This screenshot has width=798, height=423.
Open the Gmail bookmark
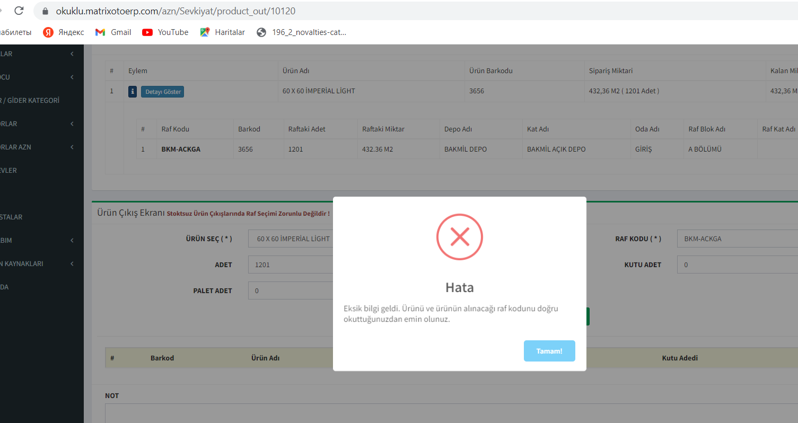[113, 32]
